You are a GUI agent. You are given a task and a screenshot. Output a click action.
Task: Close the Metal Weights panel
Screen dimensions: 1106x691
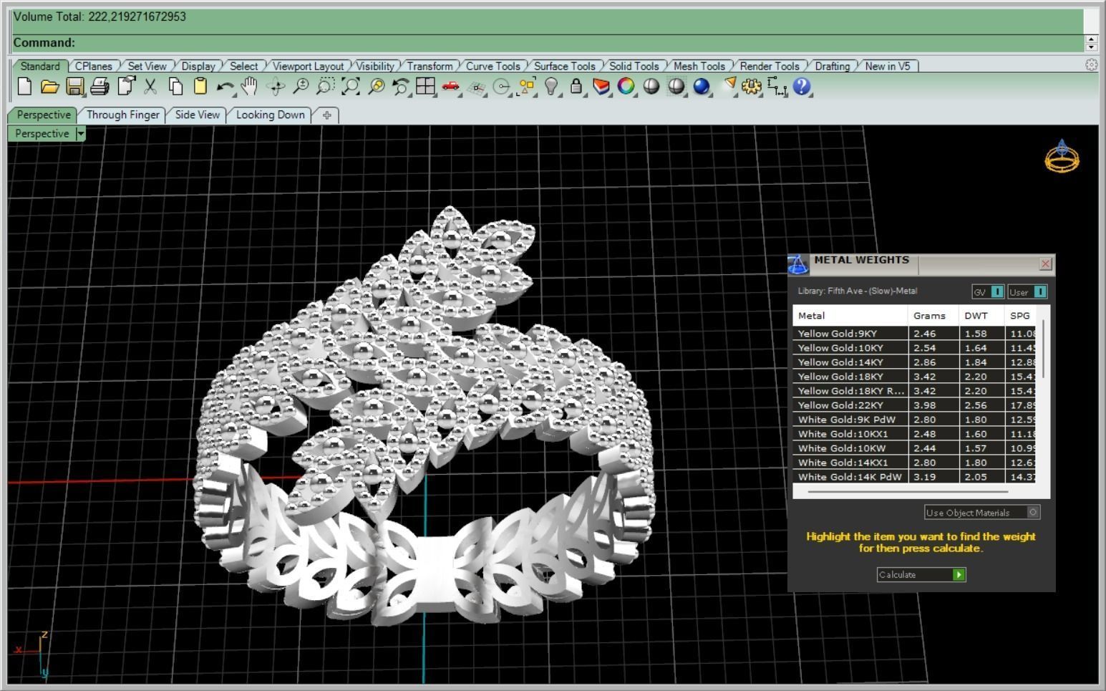(x=1045, y=264)
